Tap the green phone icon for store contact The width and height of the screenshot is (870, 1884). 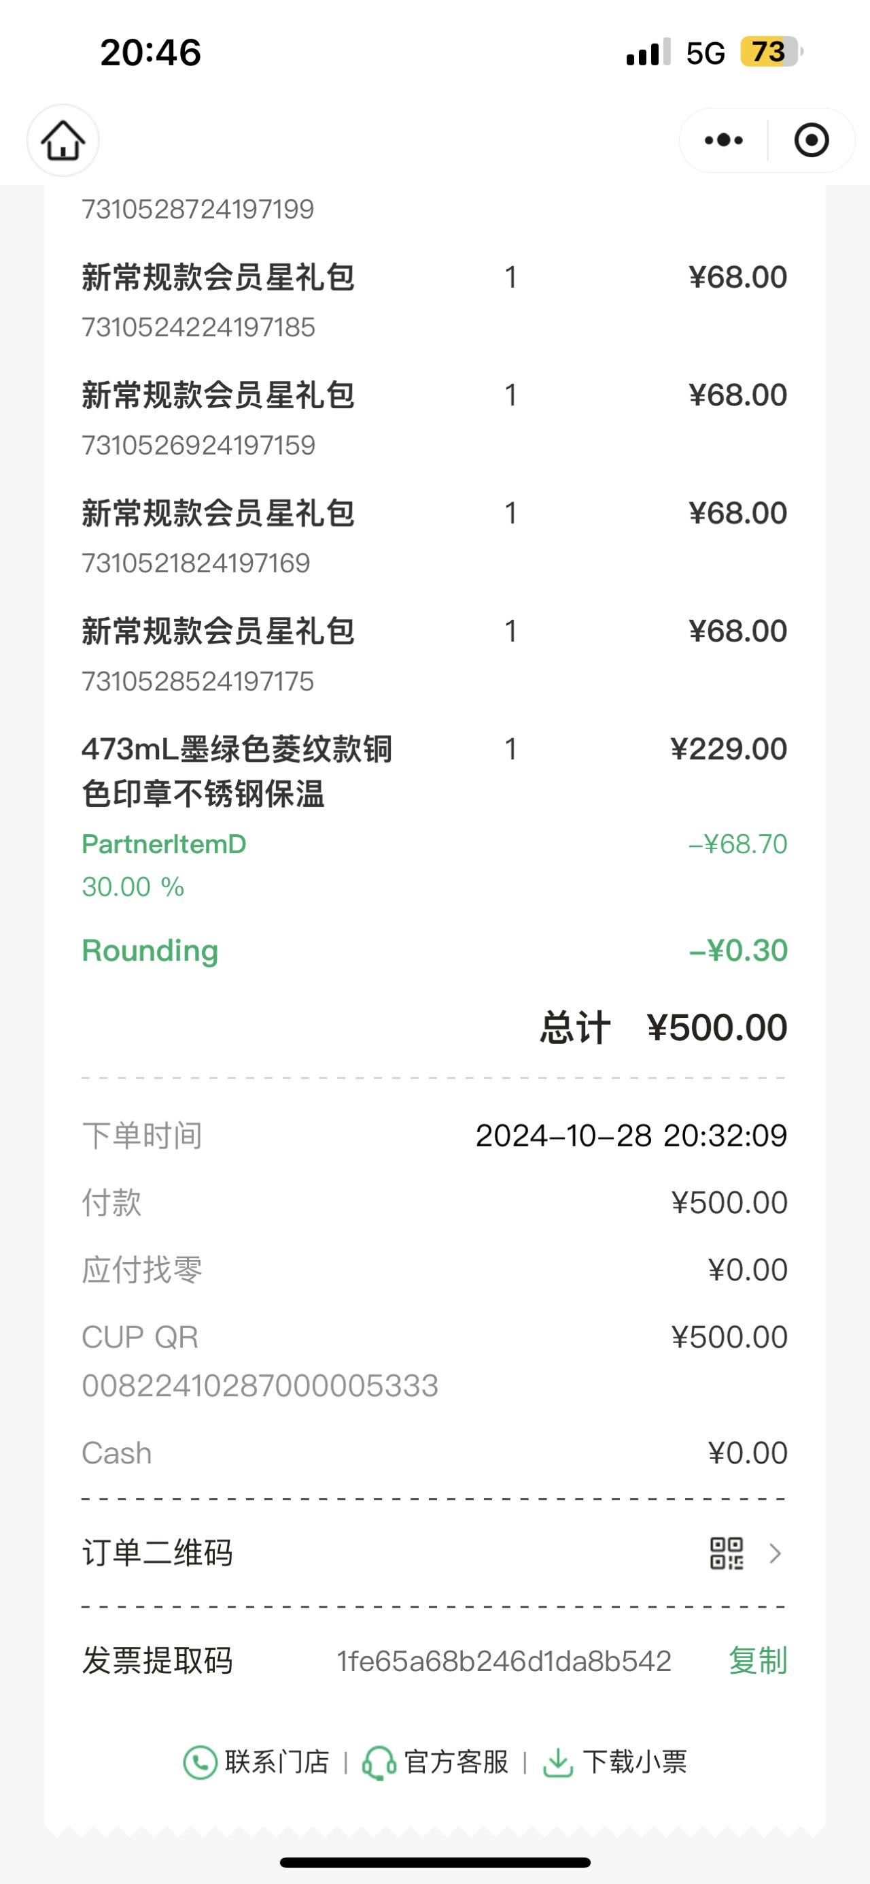[x=200, y=1762]
